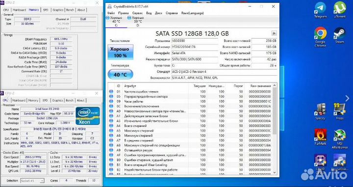Image resolution: width=353 pixels, height=187 pixels.
Task: Open the Сервис menu
Action: pyautogui.click(x=137, y=13)
